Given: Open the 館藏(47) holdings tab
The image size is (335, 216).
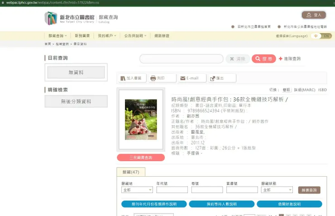Looking at the screenshot, I should tap(131, 172).
